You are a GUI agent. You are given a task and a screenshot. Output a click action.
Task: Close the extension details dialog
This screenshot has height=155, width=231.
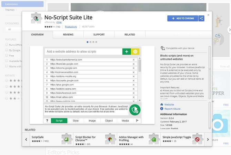click(x=208, y=15)
